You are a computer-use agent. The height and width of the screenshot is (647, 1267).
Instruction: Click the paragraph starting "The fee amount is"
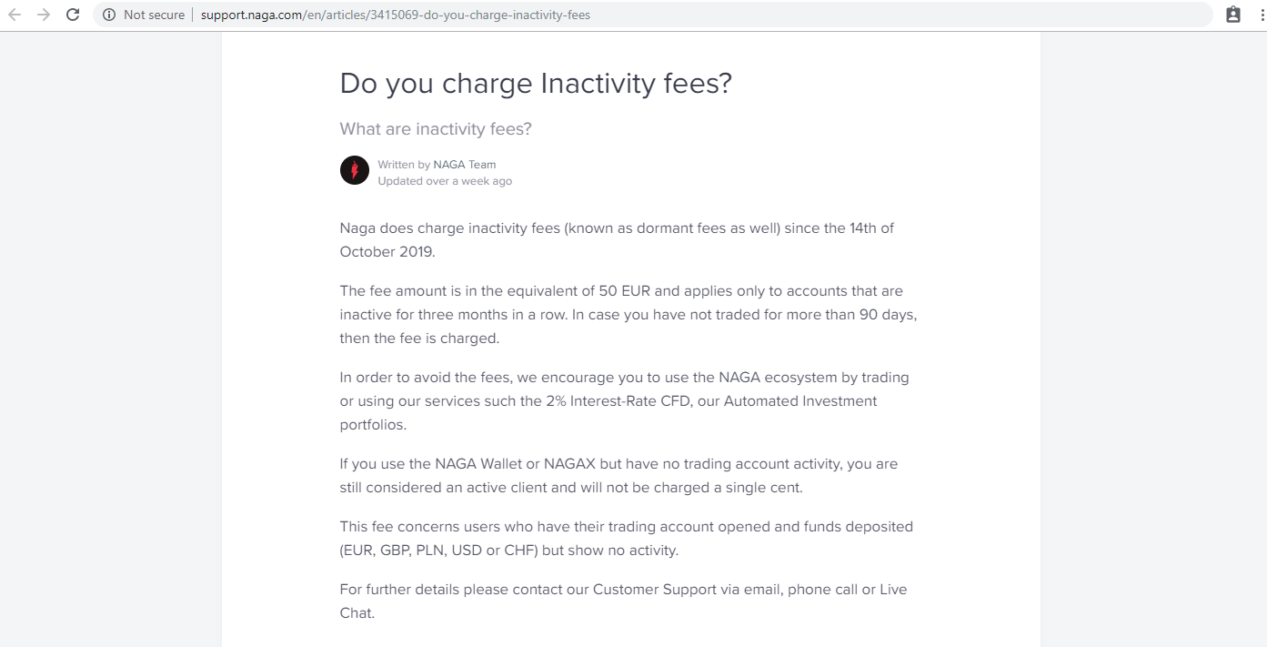628,314
